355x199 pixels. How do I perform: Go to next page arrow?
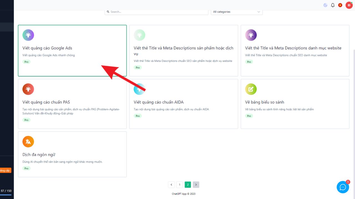[x=196, y=185]
